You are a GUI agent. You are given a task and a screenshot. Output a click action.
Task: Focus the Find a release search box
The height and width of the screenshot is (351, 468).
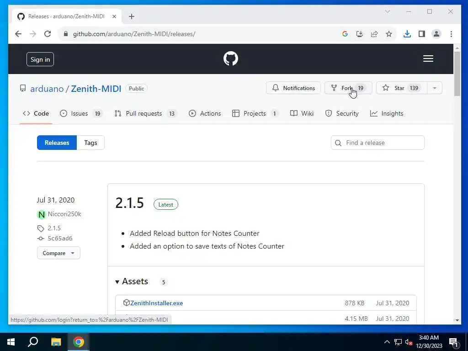(378, 143)
